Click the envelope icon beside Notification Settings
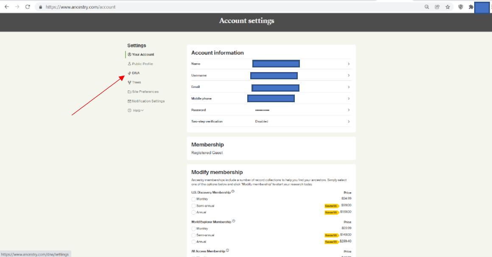 129,101
